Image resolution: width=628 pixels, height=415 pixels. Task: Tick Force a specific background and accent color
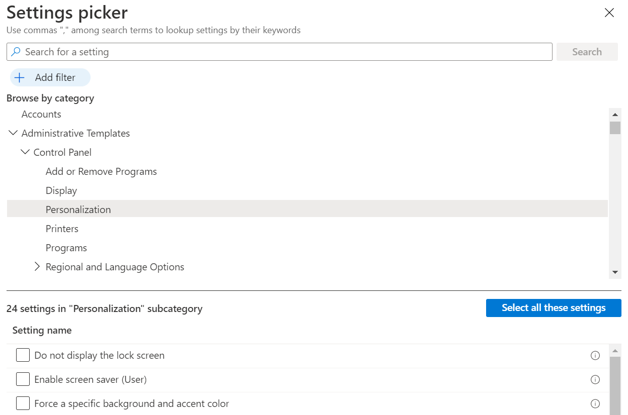23,403
